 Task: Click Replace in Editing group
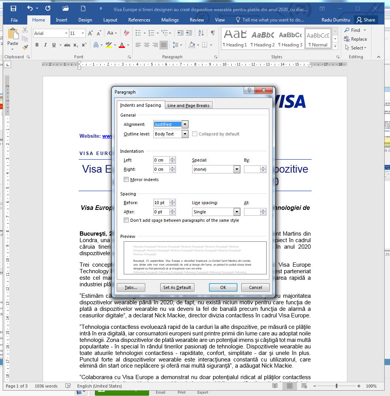(355, 39)
